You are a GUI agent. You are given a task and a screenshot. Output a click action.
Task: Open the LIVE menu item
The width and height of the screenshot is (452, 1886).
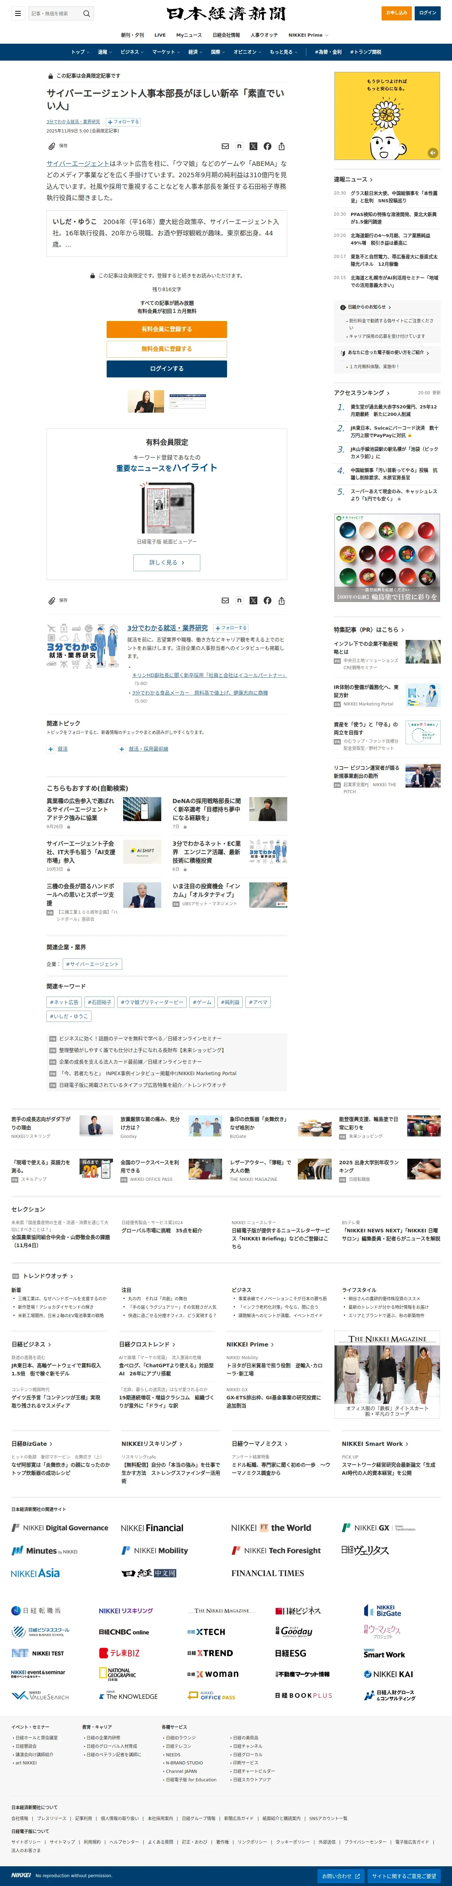click(x=160, y=35)
